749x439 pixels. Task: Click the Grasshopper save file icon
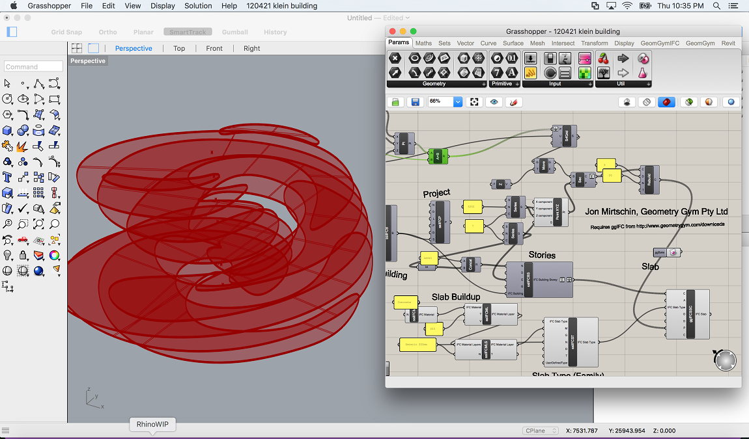415,102
